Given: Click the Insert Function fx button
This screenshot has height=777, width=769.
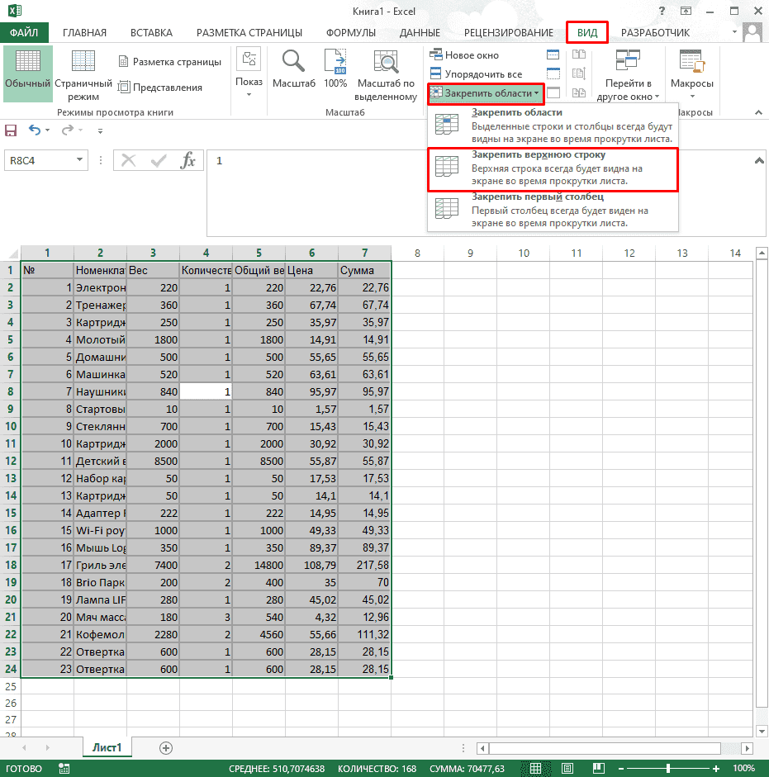Looking at the screenshot, I should pos(188,160).
